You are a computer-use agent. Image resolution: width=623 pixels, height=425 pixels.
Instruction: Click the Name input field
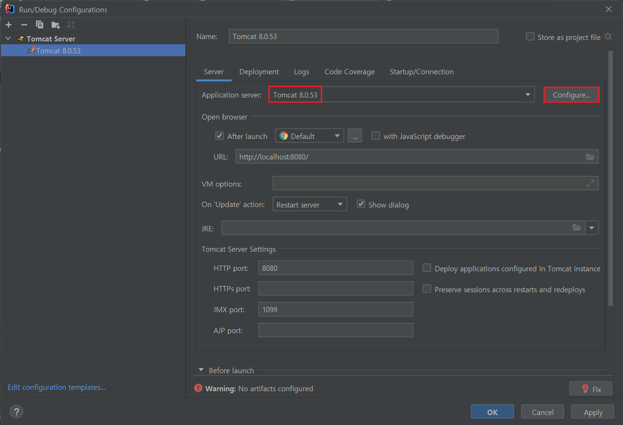(x=364, y=37)
